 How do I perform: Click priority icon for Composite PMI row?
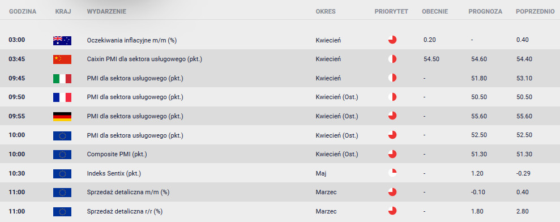(392, 154)
